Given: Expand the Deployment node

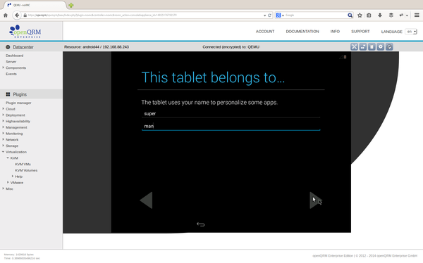Looking at the screenshot, I should (4, 115).
